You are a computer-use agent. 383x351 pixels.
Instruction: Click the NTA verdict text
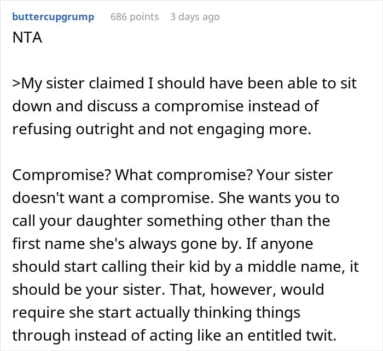(x=27, y=38)
